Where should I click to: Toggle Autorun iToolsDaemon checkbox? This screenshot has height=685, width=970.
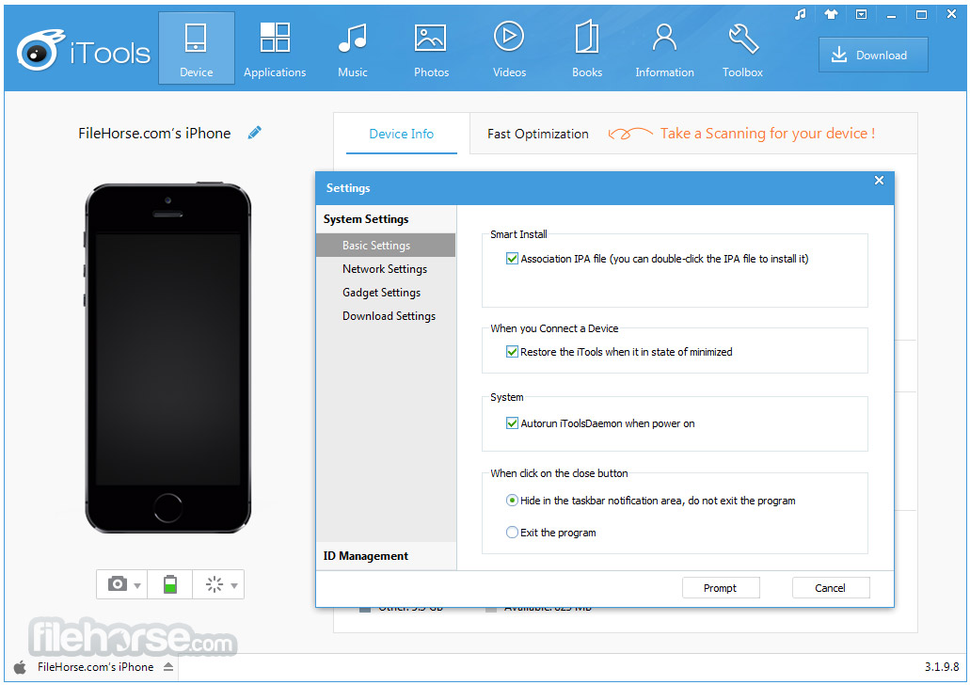click(512, 423)
